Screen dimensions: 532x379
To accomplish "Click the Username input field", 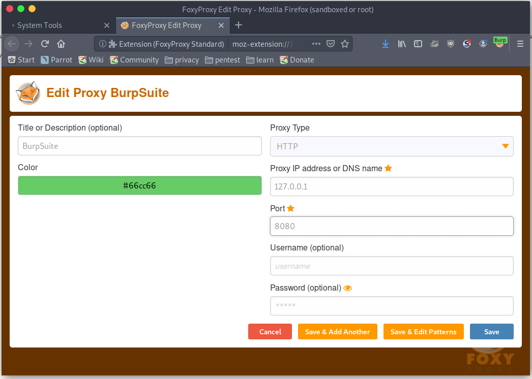I will pos(392,266).
